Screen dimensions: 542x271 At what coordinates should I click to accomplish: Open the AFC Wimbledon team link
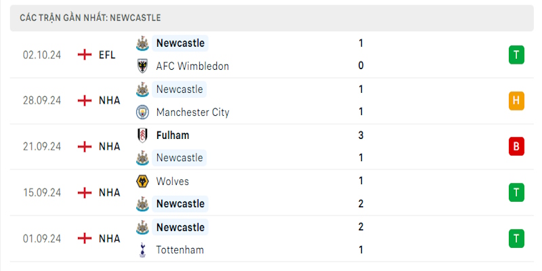click(192, 66)
